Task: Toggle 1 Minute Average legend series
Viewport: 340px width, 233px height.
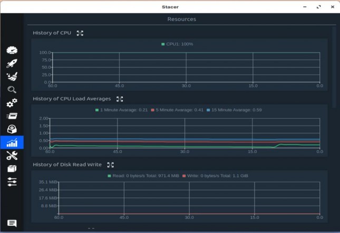Action: pyautogui.click(x=121, y=110)
